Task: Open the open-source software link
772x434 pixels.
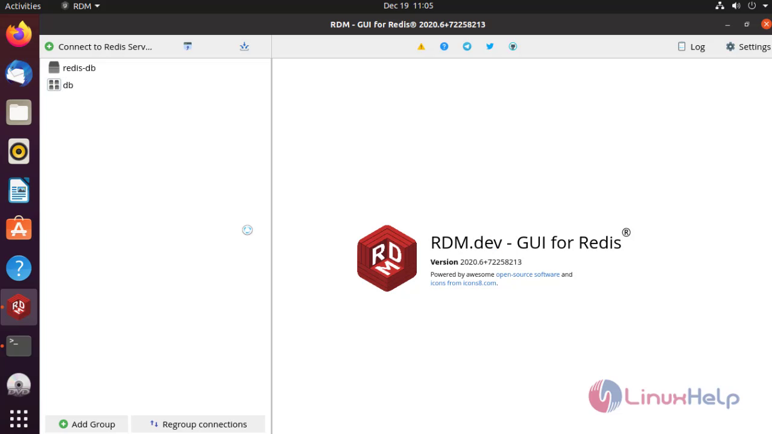Action: click(528, 274)
